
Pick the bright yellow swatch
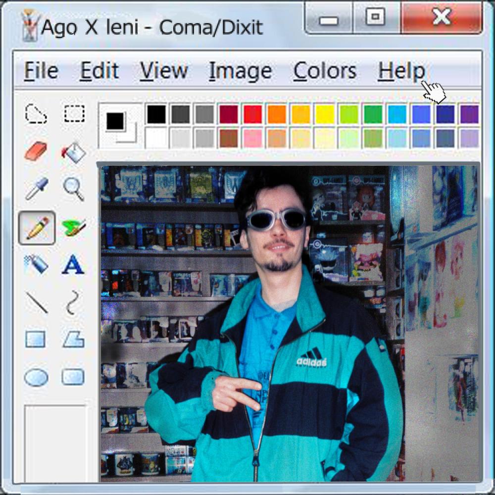pyautogui.click(x=325, y=114)
